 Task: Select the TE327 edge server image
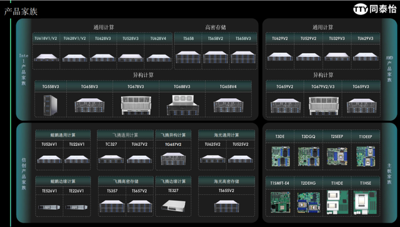[174, 205]
